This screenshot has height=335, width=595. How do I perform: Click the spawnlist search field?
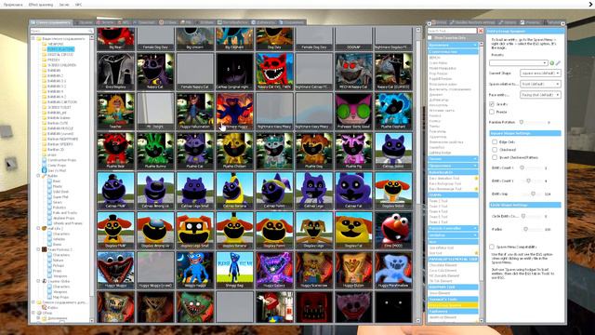[61, 31]
